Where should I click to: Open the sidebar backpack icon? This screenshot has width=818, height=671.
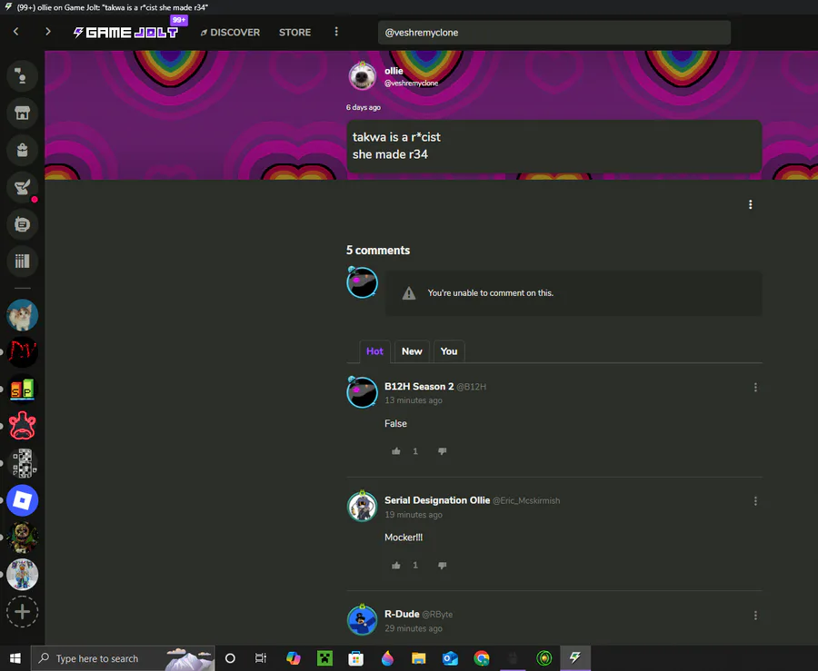tap(22, 150)
